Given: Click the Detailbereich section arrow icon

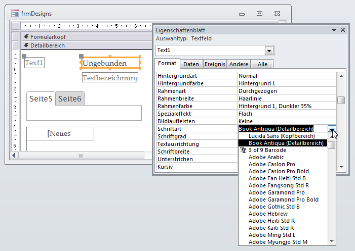Looking at the screenshot, I should [26, 45].
